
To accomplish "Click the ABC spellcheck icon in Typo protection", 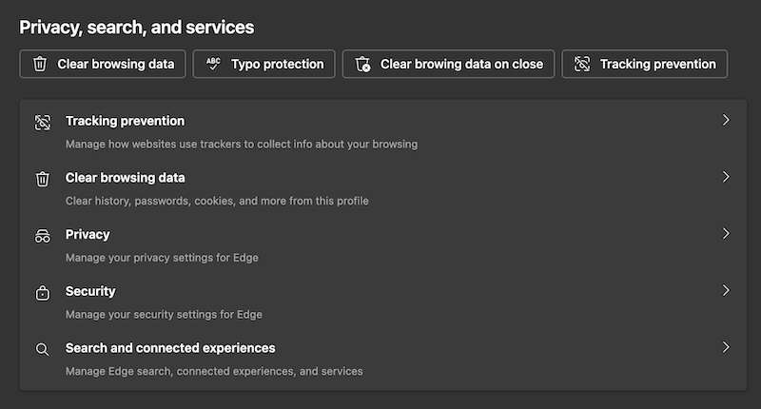I will pyautogui.click(x=213, y=65).
